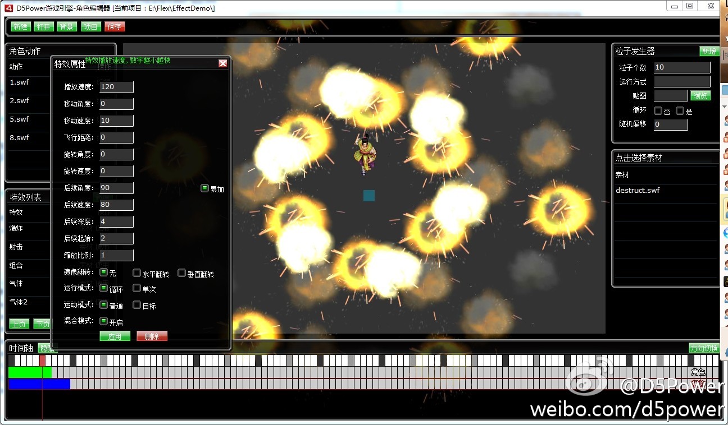Viewport: 728px width, 425px height.
Task: Toggle 开启 for 混合模式
Action: 103,321
